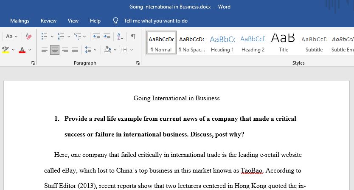Apply the Heading 1 style
354x190 pixels.
pyautogui.click(x=222, y=43)
